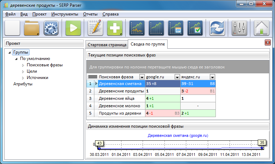Open the mixer sliders options icon
275x164 pixels.
(x=239, y=28)
